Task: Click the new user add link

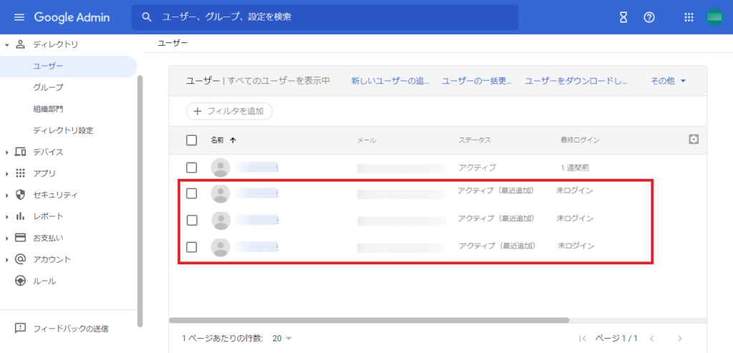Action: [x=390, y=81]
